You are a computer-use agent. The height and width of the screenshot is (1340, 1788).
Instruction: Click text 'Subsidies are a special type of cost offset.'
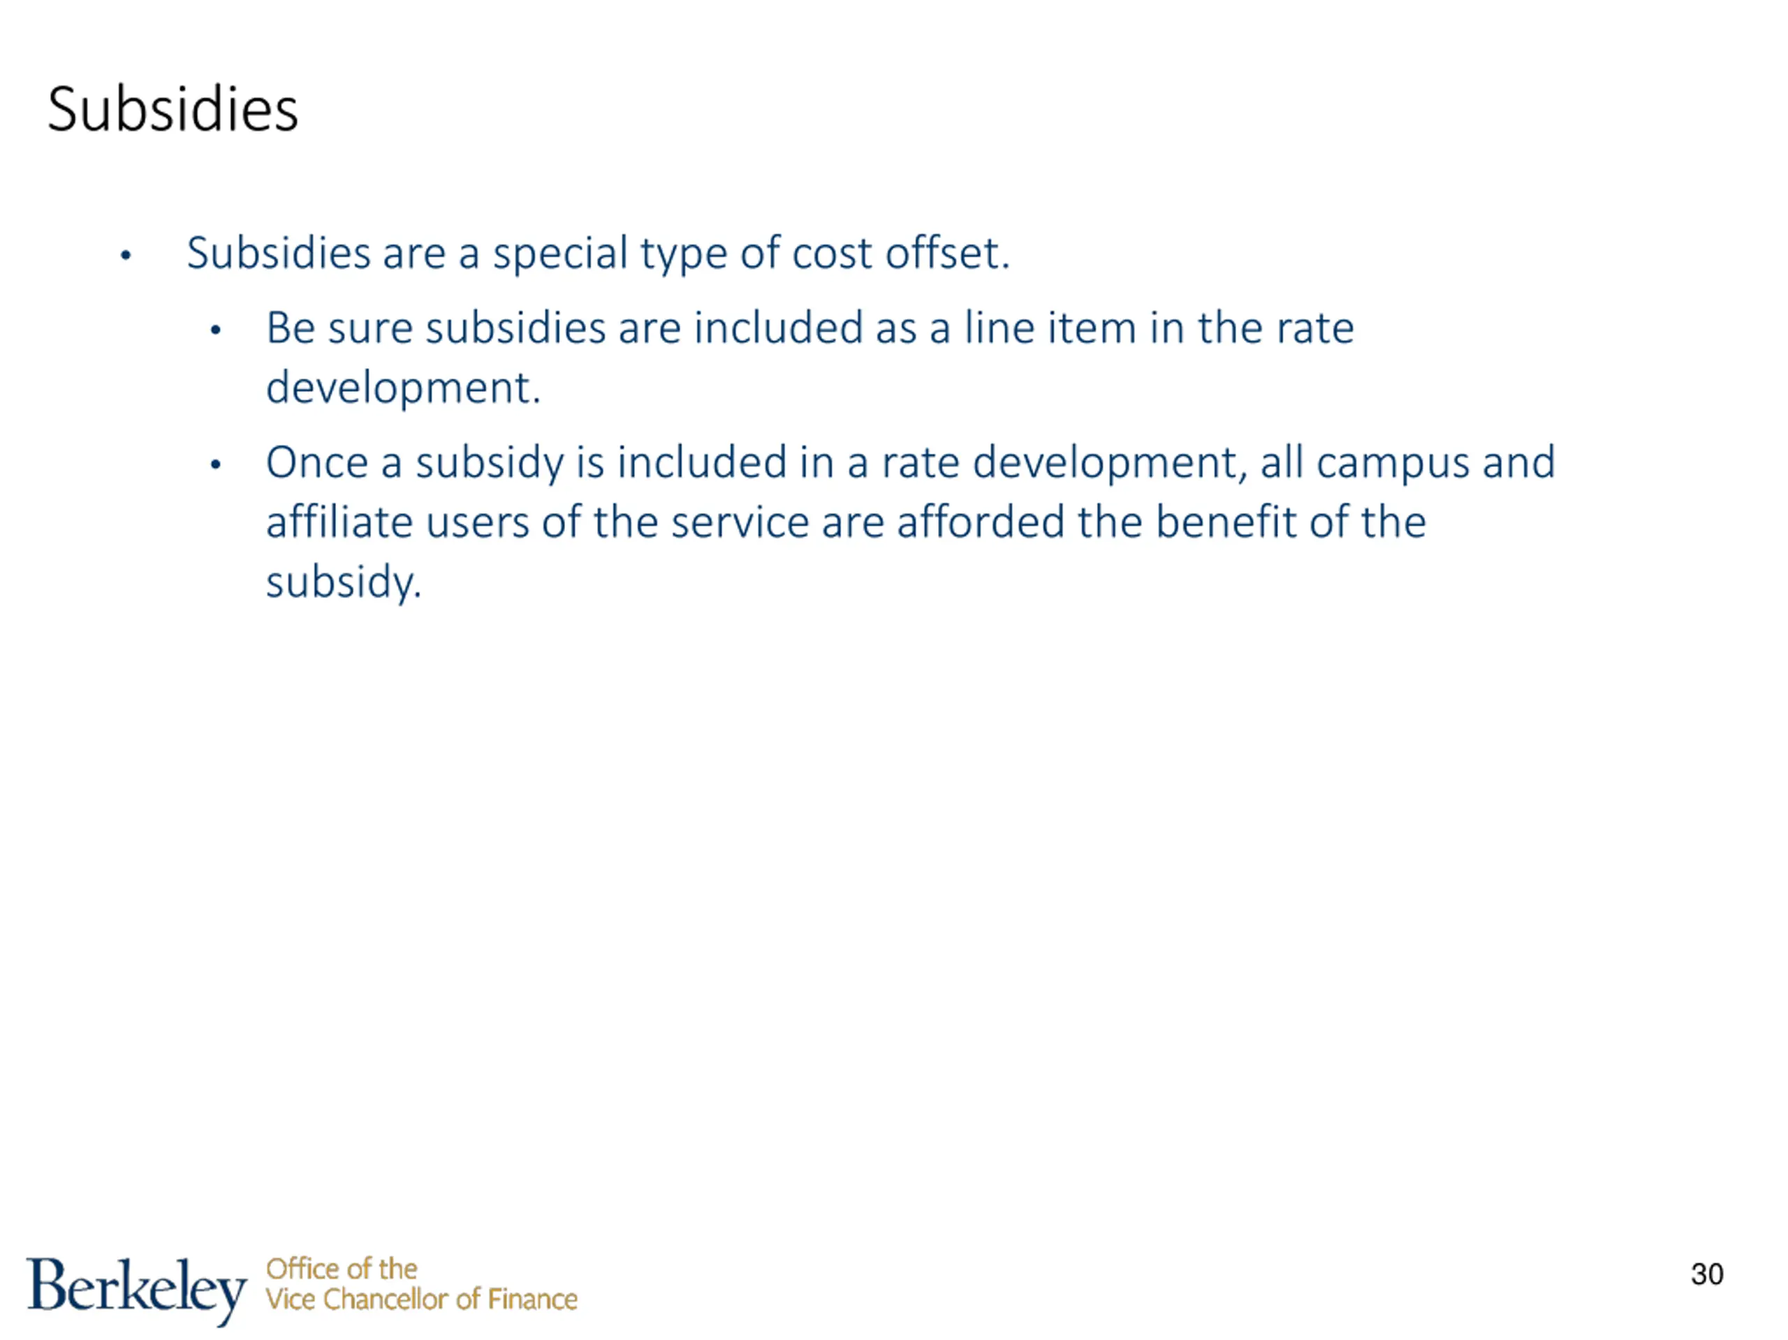(x=598, y=253)
